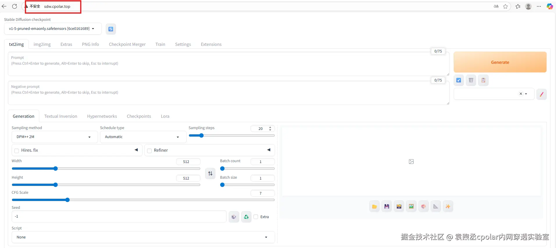Open the browser three-dot menu
The image size is (556, 248).
point(539,6)
